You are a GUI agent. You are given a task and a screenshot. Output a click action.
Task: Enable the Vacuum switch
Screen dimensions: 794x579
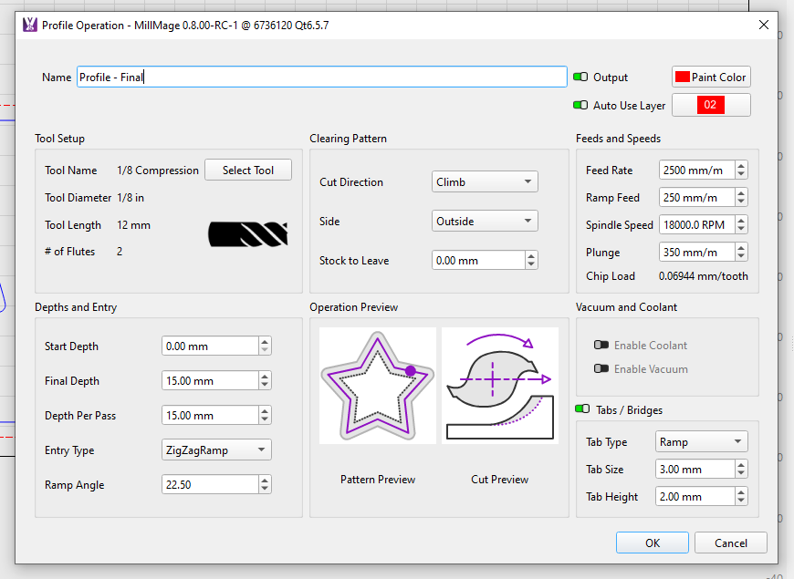click(x=601, y=368)
